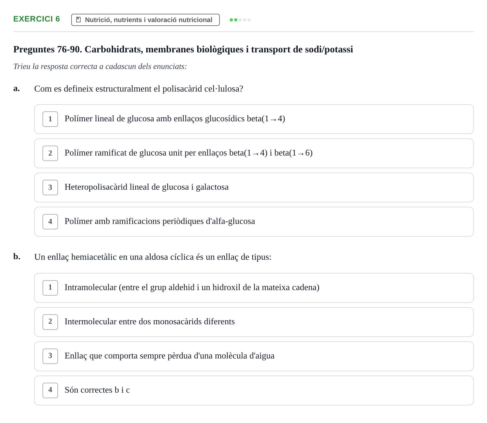Select the Són correctes b i c option
The height and width of the screenshot is (423, 487).
(254, 390)
